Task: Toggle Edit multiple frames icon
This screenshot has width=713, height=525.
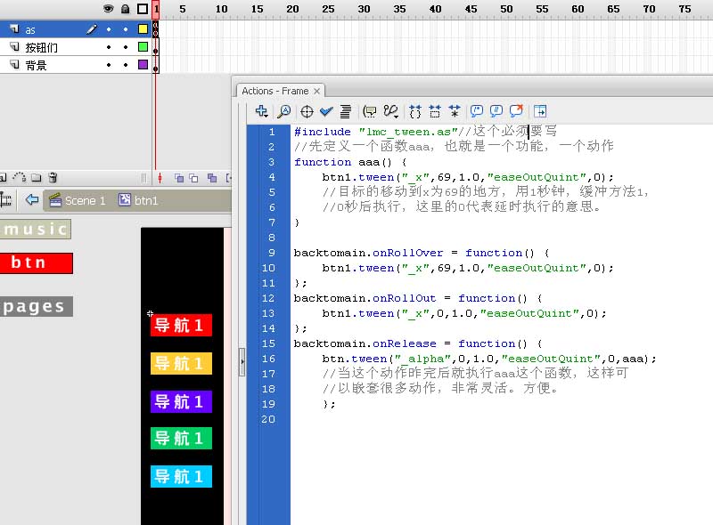Action: 212,178
